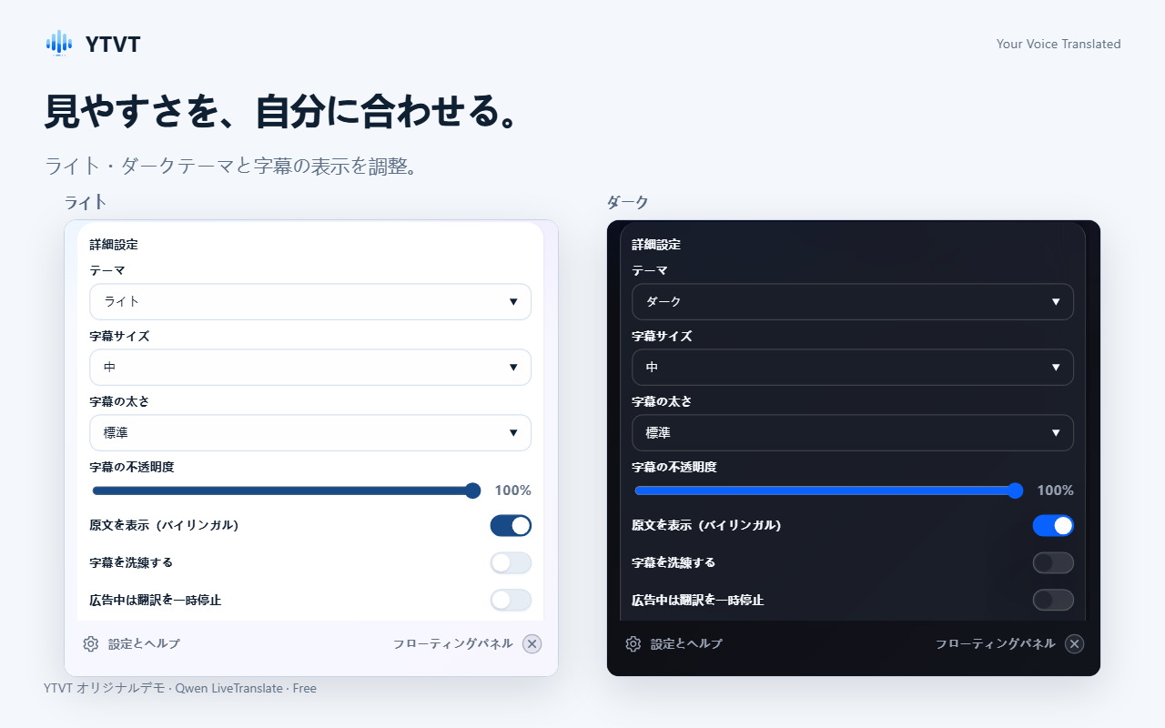Image resolution: width=1165 pixels, height=728 pixels.
Task: Close floating panel in light theme card
Action: 532,643
